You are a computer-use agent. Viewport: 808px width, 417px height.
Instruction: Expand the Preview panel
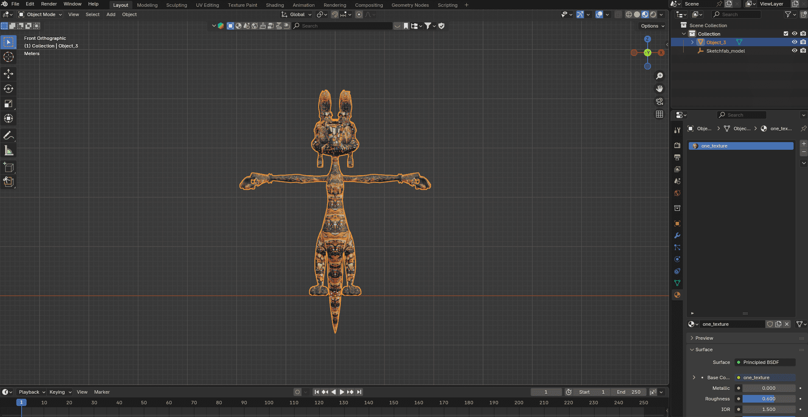coord(704,338)
